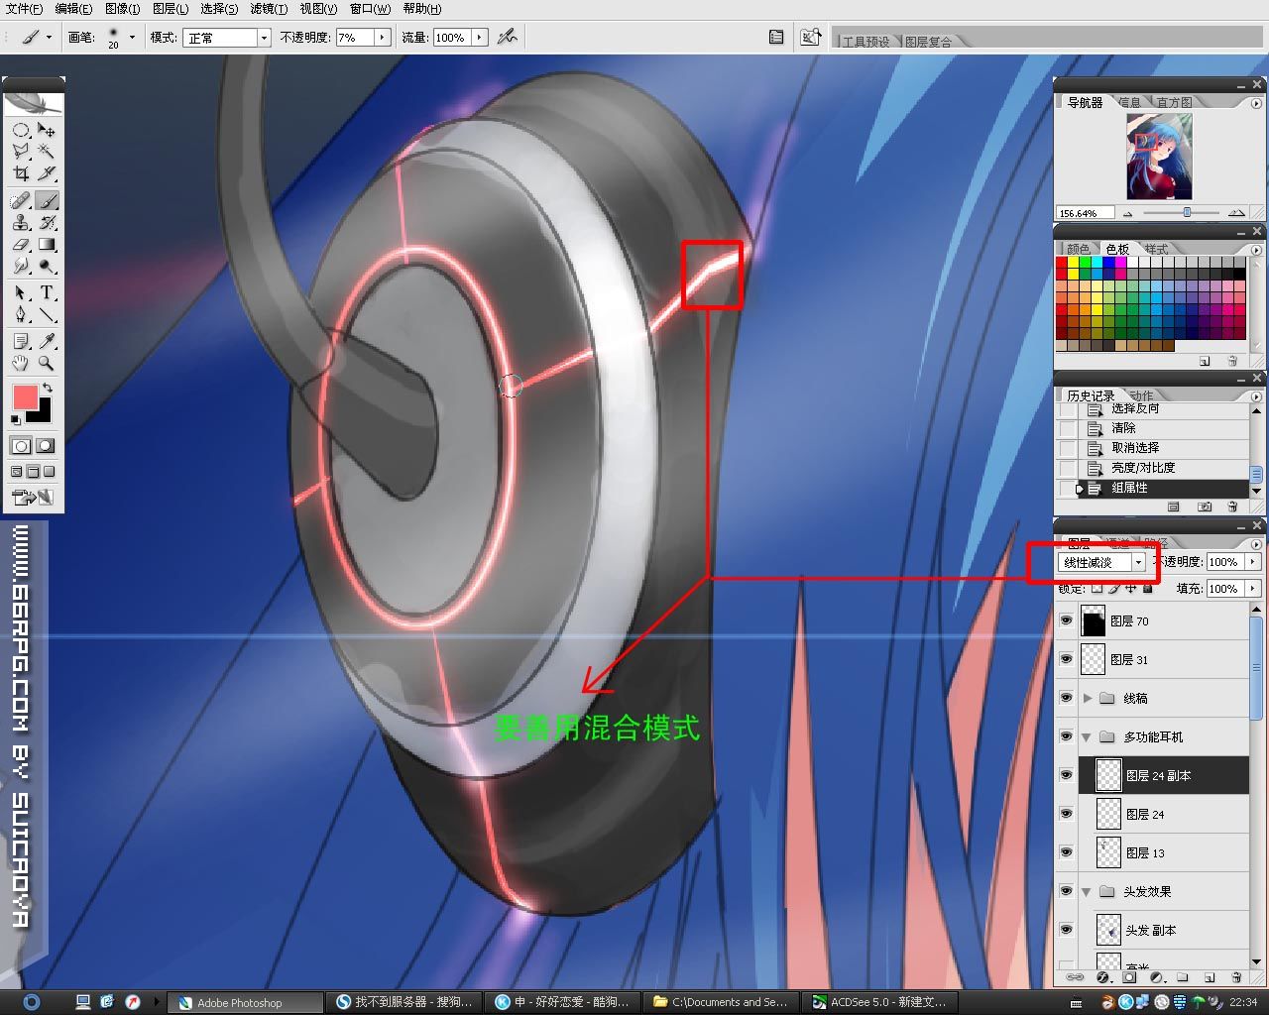Create new snapshot in History panel
1269x1015 pixels.
click(1205, 507)
